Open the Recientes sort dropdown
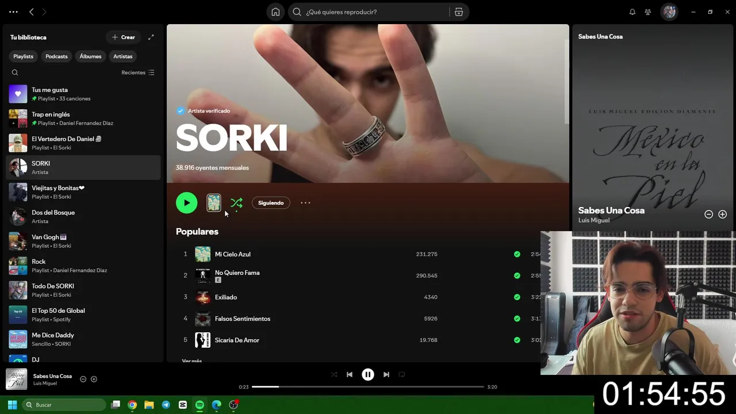The width and height of the screenshot is (736, 414). [138, 72]
